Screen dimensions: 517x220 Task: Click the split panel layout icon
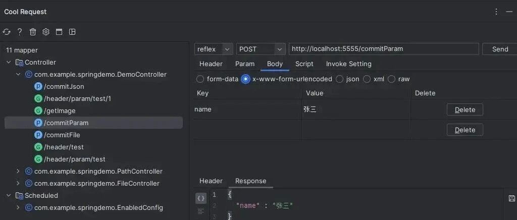pyautogui.click(x=72, y=32)
